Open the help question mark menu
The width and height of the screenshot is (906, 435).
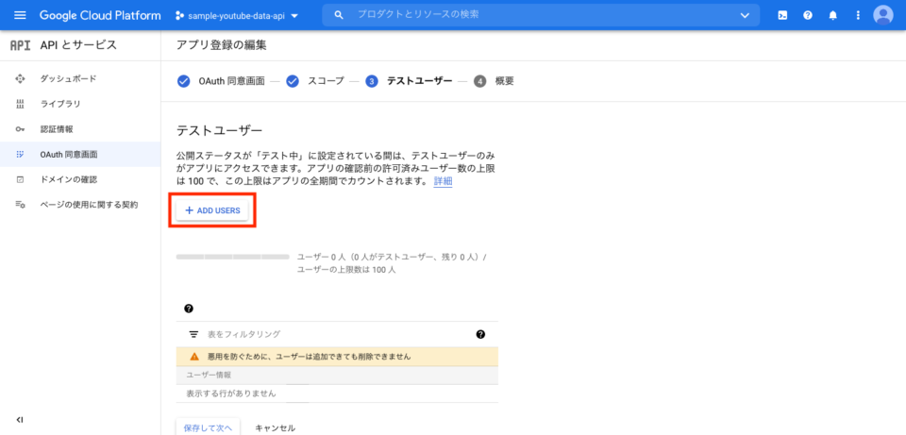[808, 16]
